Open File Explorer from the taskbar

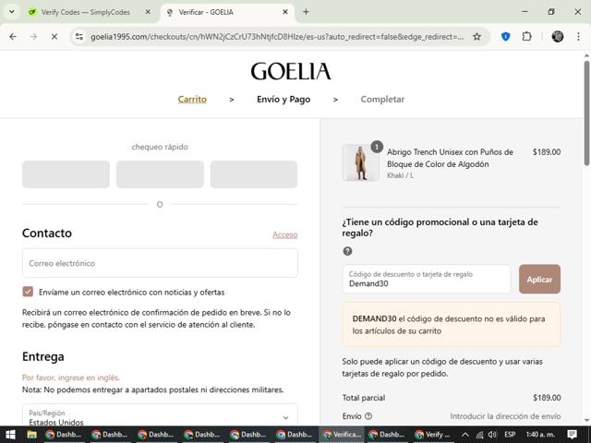tap(31, 435)
